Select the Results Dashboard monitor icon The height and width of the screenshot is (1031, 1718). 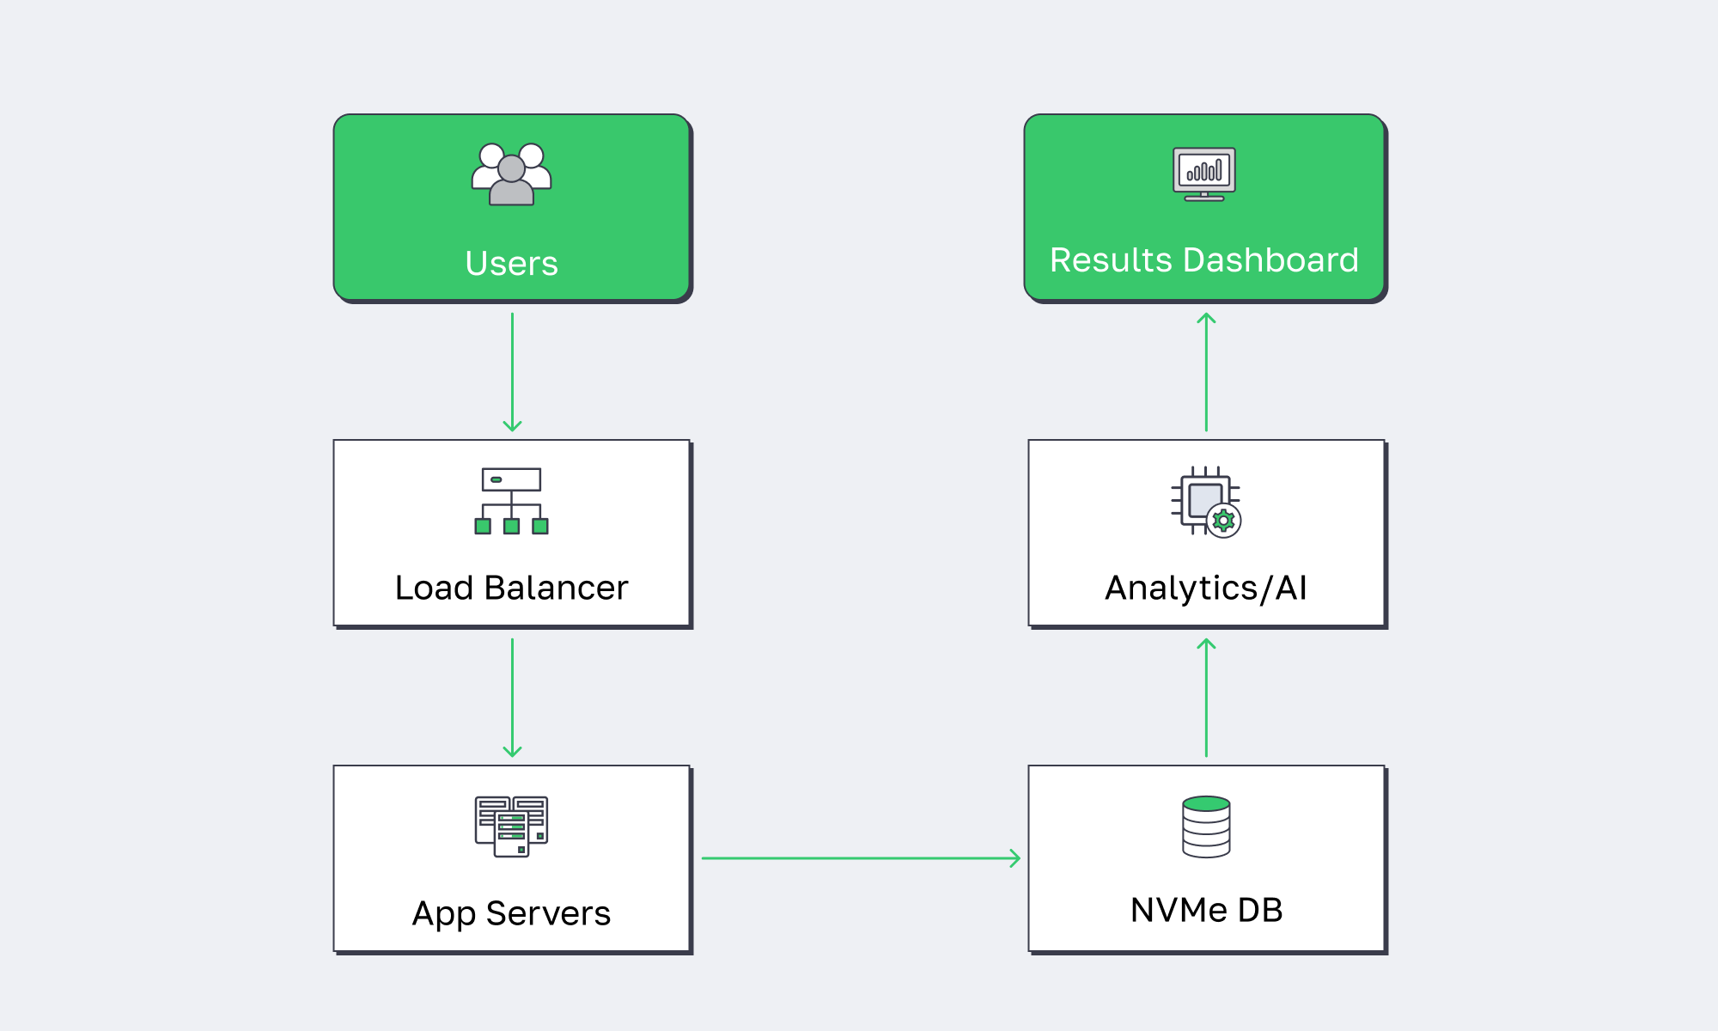[x=1205, y=172]
